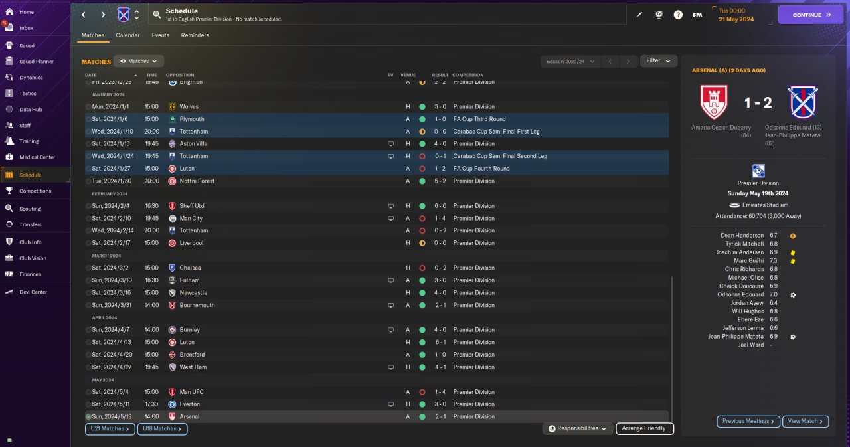Click the search magnifier icon
Image resolution: width=850 pixels, height=447 pixels.
pos(157,15)
